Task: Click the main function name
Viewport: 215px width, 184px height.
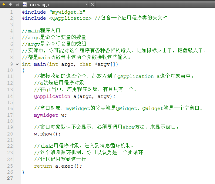Action: pyautogui.click(x=40, y=64)
